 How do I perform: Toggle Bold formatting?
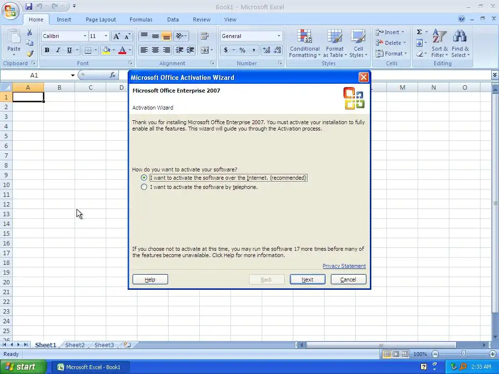(x=47, y=50)
